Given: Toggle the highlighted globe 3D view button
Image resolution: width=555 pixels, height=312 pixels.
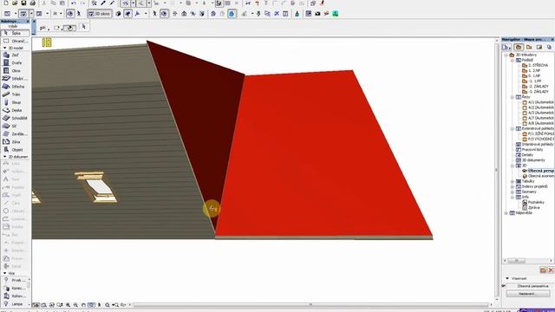Looking at the screenshot, I should [x=232, y=14].
